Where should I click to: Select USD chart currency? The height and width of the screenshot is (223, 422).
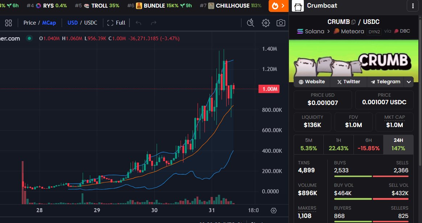73,23
